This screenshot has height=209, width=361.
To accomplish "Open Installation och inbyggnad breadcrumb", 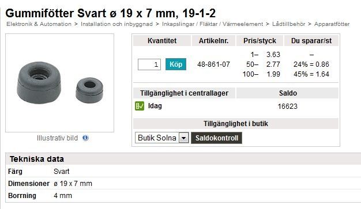I will (116, 24).
